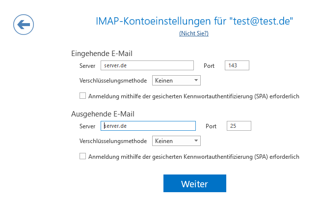Select the Server label in outgoing section
Viewport: 320px width, 203px height.
[87, 126]
